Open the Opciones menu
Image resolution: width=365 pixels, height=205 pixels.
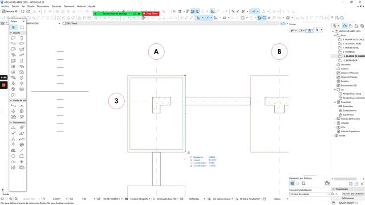click(56, 6)
